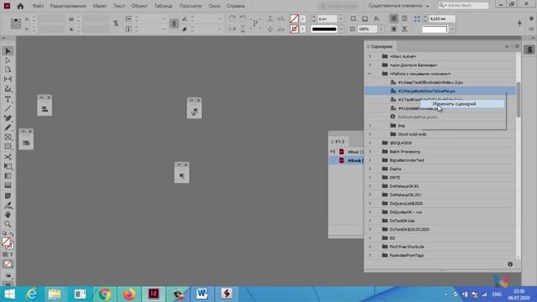This screenshot has width=537, height=302.
Task: Open the Редактирование menu
Action: coord(68,6)
